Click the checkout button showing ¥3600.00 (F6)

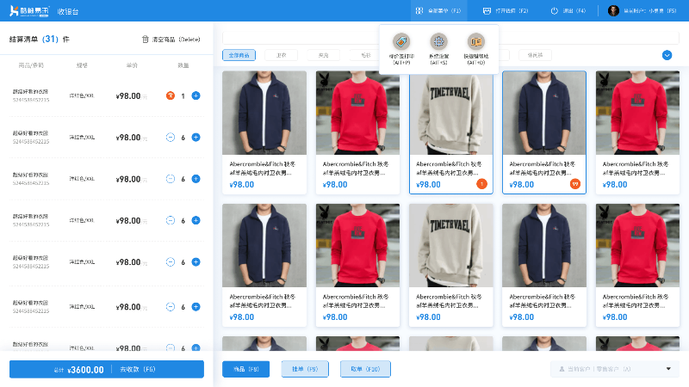[107, 370]
